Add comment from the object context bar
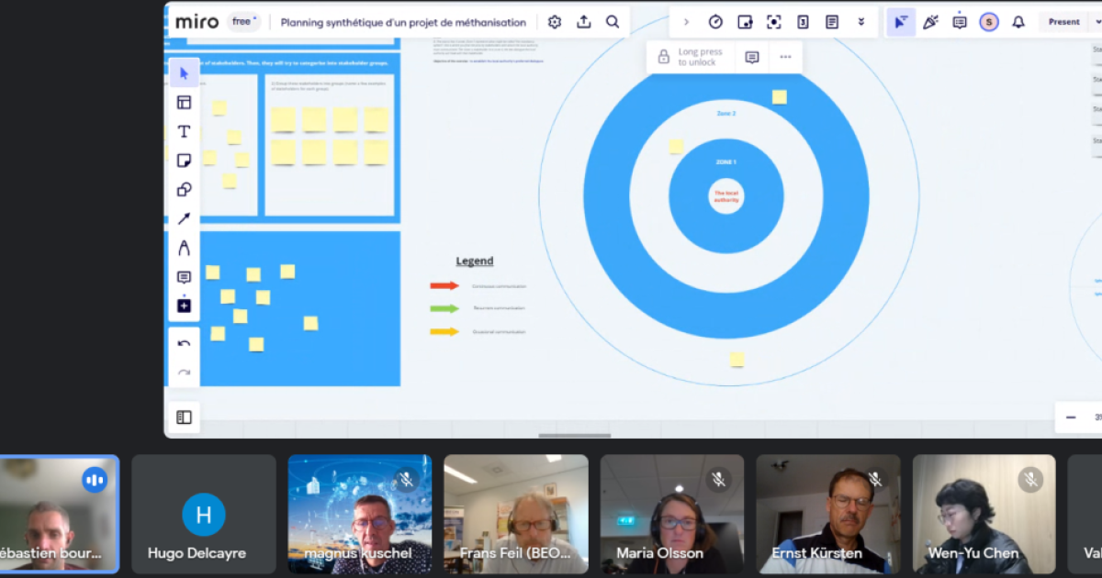 [752, 57]
